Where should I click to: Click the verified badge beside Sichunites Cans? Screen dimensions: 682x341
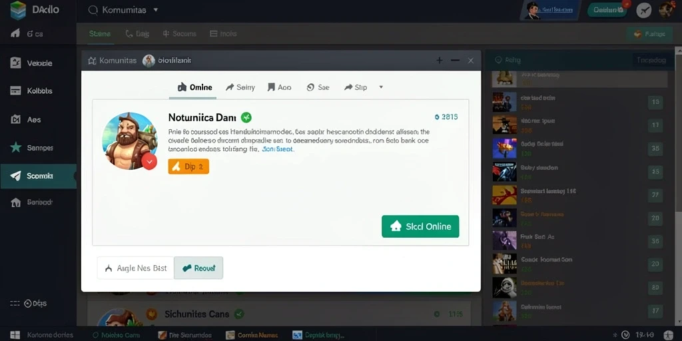239,313
